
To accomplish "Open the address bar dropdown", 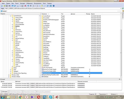I will pos(121,8).
